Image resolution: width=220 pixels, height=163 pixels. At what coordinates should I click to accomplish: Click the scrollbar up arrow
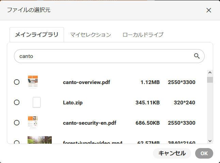pos(210,73)
